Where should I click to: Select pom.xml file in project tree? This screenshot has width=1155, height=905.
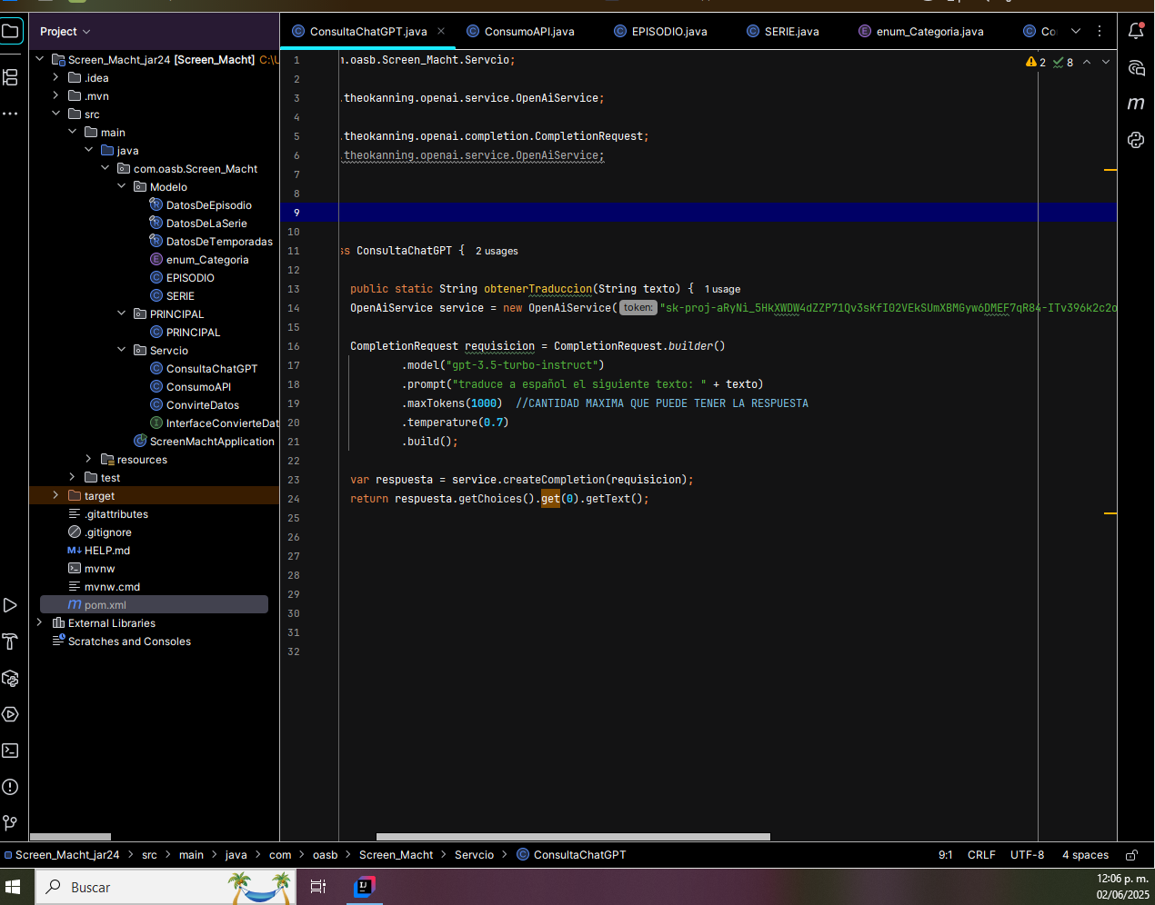click(x=105, y=605)
